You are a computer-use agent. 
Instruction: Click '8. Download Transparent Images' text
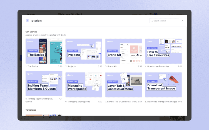pyautogui.click(x=161, y=102)
